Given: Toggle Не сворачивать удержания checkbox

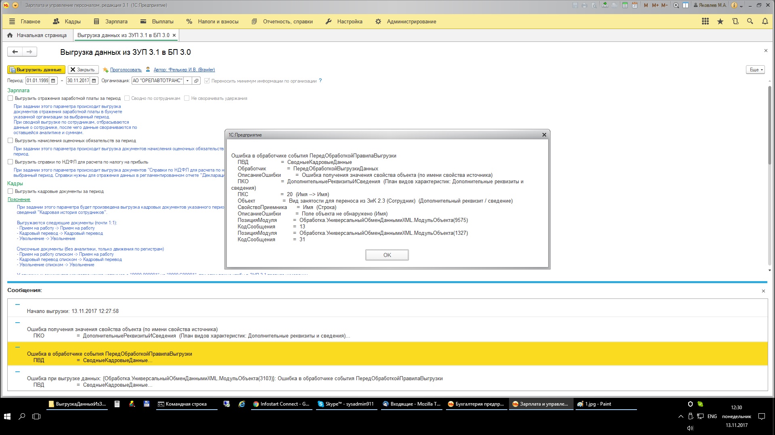Looking at the screenshot, I should point(187,98).
